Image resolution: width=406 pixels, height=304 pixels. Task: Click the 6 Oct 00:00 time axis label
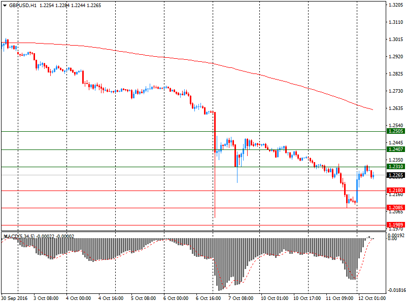pyautogui.click(x=176, y=298)
